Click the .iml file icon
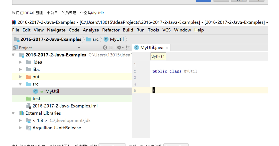Viewport: 279px width, 146px height. click(x=29, y=106)
